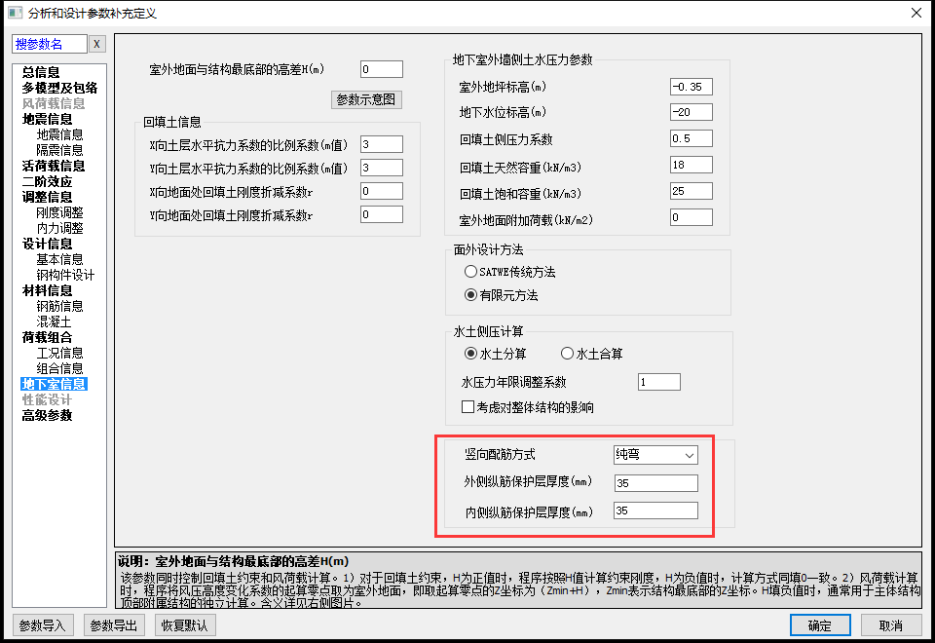
Task: Select 钢筋信息 sub-item
Action: (59, 306)
